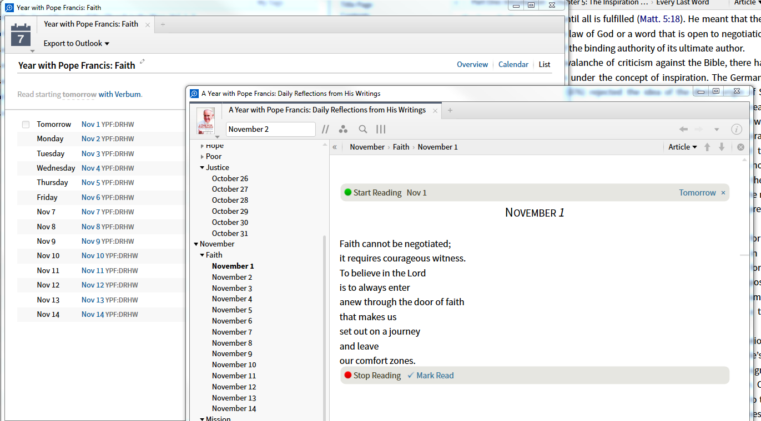761x421 pixels.
Task: Select November 14 in contents tree
Action: click(x=234, y=408)
